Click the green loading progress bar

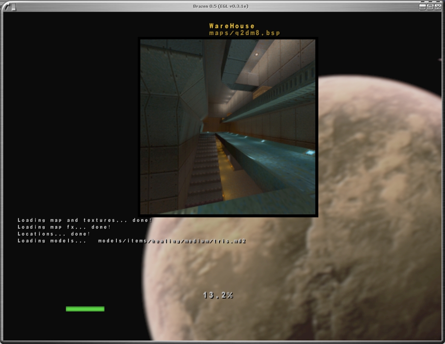click(x=85, y=309)
